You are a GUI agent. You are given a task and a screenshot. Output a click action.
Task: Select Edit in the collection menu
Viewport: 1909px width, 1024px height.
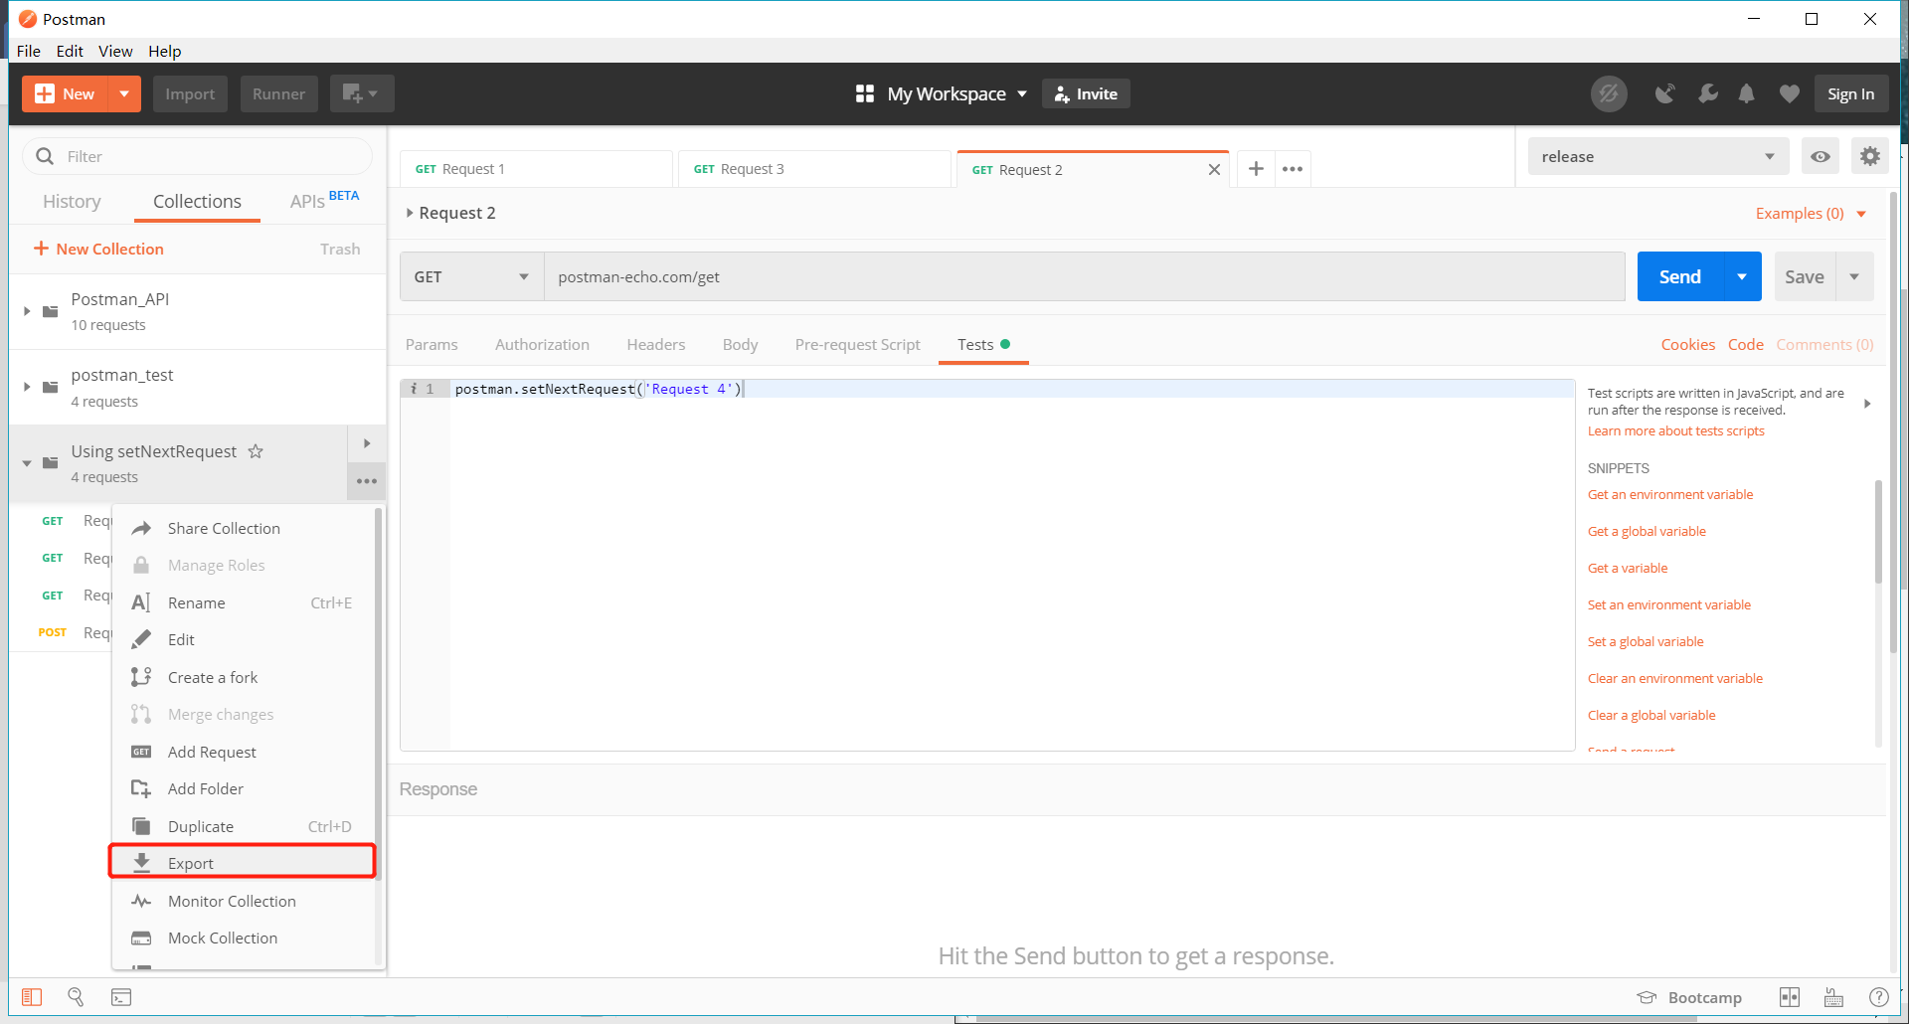coord(181,639)
